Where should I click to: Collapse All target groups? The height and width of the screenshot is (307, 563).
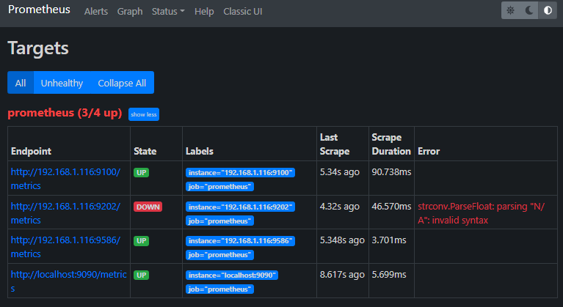122,83
